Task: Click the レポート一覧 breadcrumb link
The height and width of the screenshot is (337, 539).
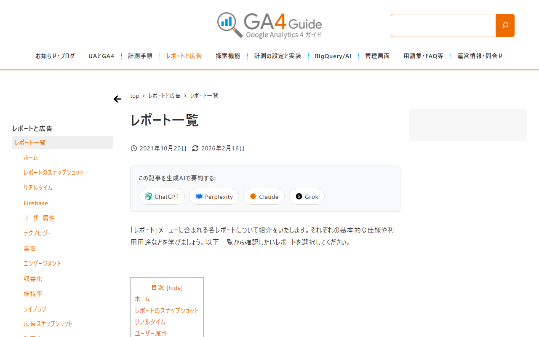Action: [204, 96]
